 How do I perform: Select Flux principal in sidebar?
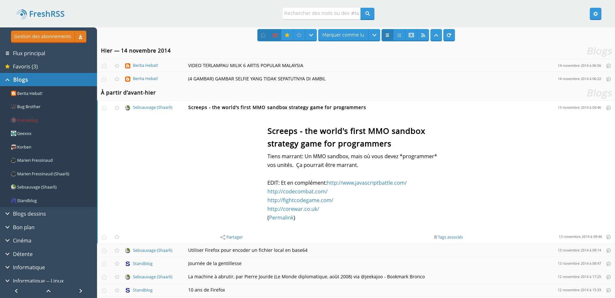click(x=29, y=53)
